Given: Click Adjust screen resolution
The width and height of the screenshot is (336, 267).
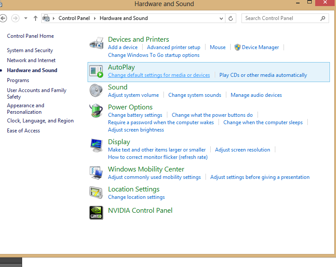Looking at the screenshot, I should click(242, 150).
